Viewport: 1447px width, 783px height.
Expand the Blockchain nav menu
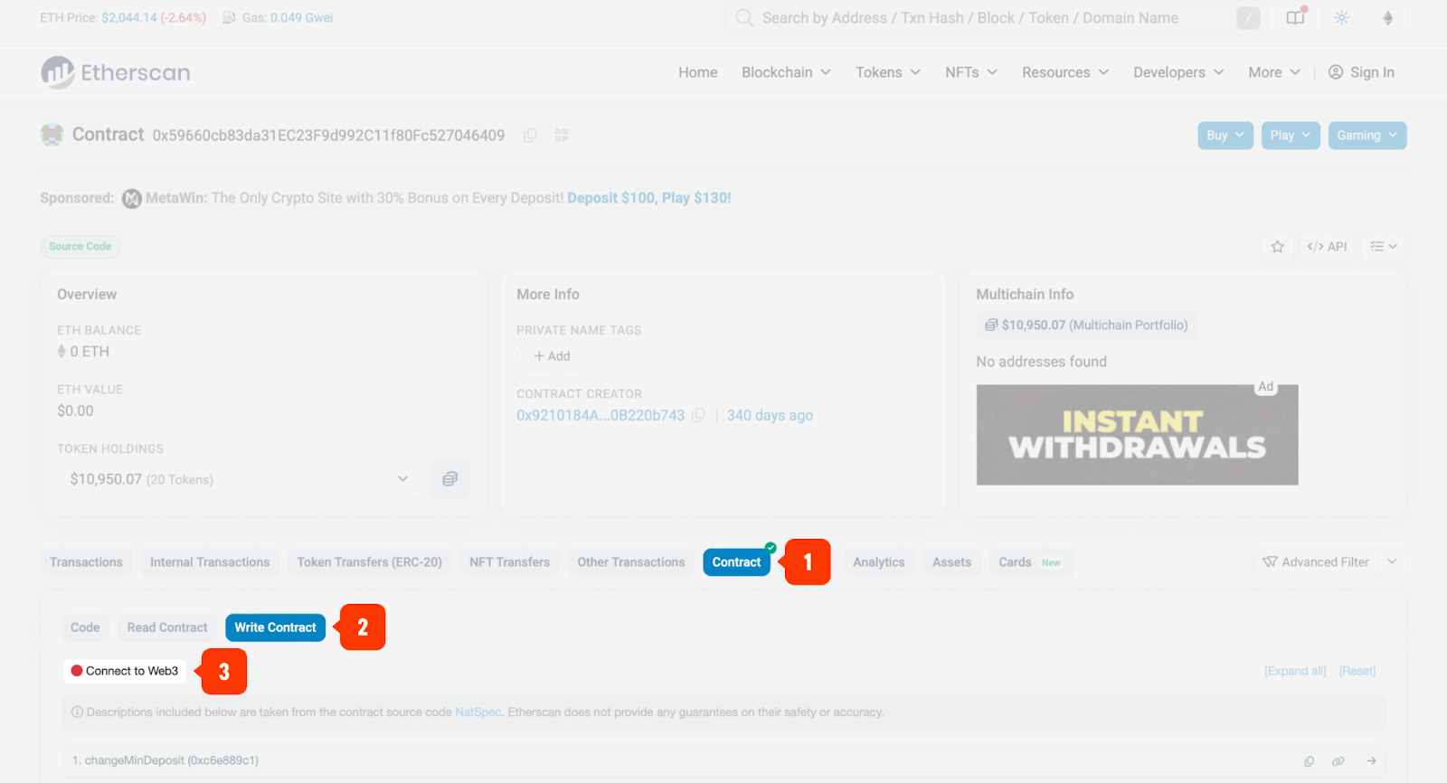coord(785,72)
